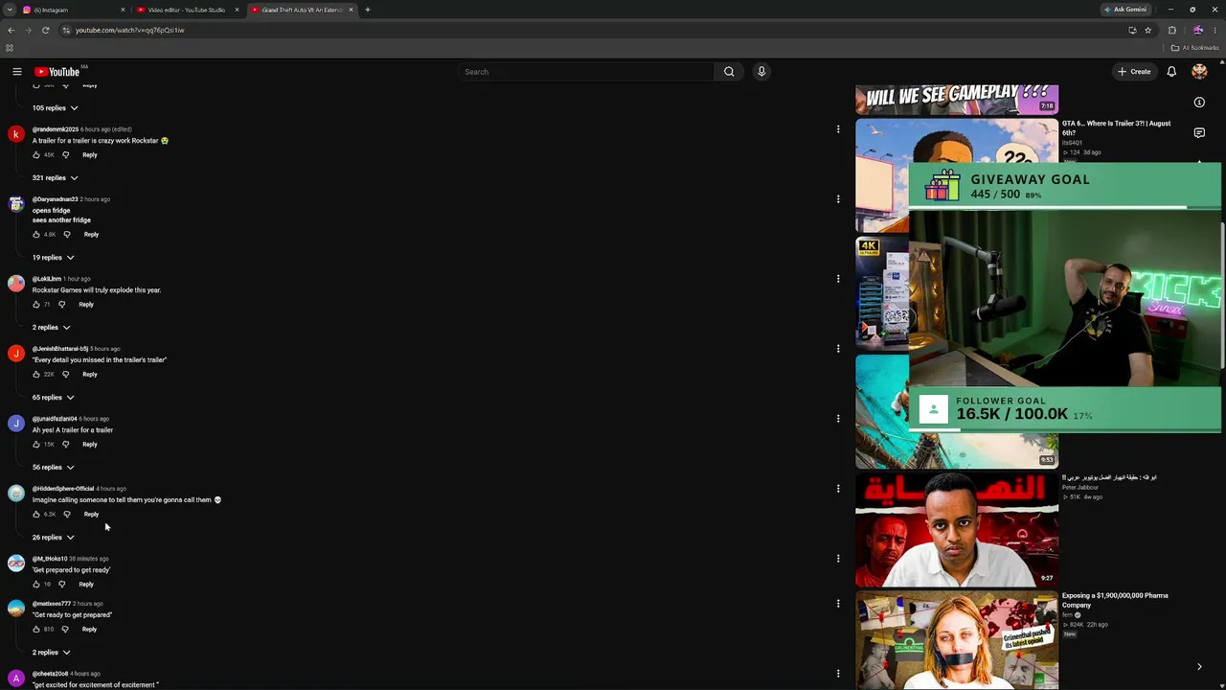Open @junaidfazlani04's channel link

click(55, 419)
